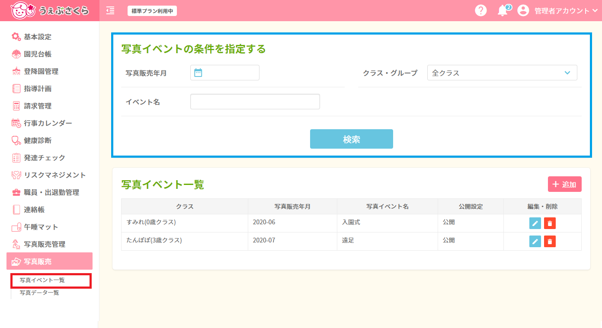Collapse the sidebar with the menu toggle icon

(x=110, y=11)
